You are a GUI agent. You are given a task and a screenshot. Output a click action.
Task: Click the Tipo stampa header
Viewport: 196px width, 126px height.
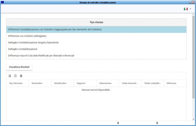coord(96,22)
